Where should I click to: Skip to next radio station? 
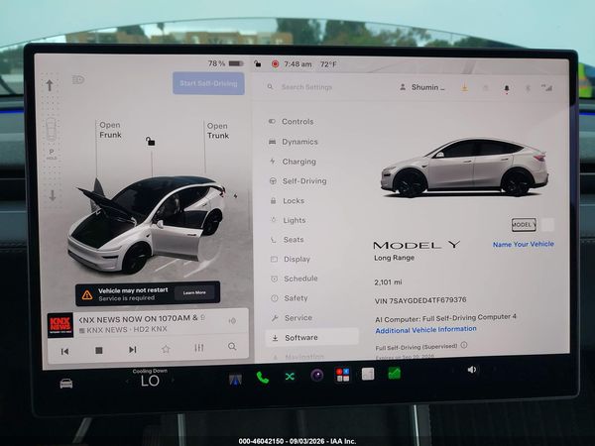(133, 350)
